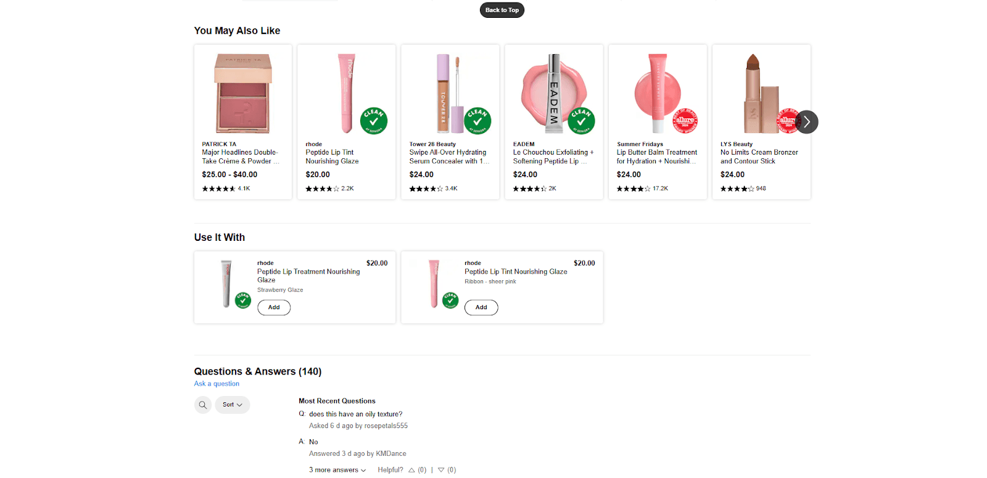Select the Ribbon sheer pink Lip Tint option
Screen dimensions: 987x478
pos(490,281)
